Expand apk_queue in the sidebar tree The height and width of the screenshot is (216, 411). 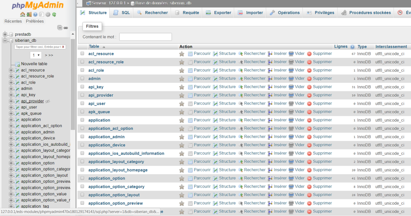[11, 113]
